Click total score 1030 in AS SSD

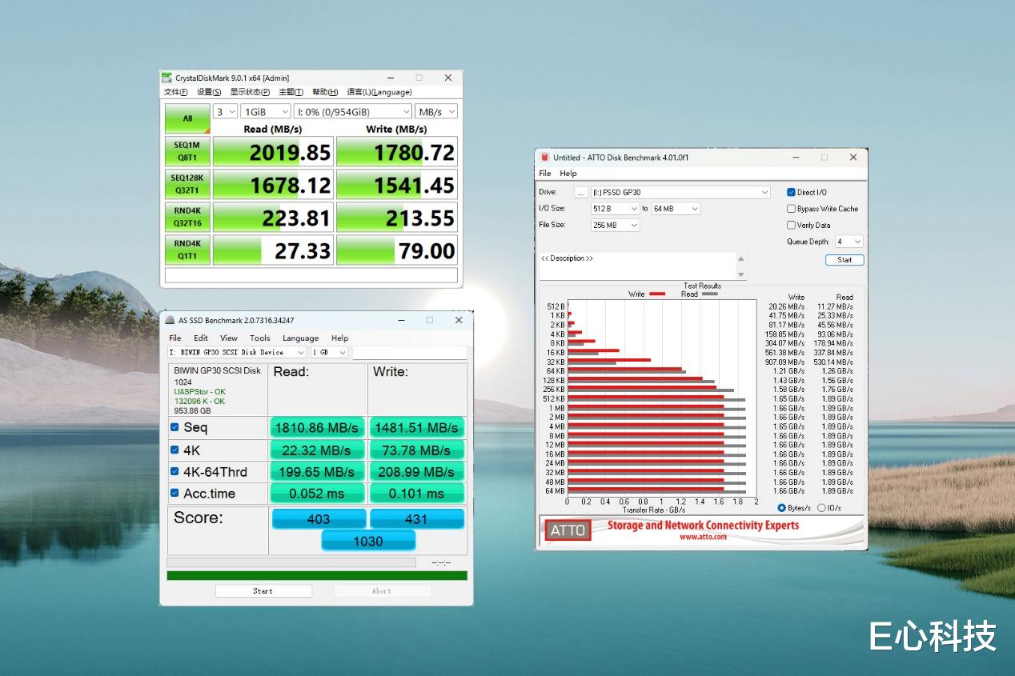[x=368, y=541]
